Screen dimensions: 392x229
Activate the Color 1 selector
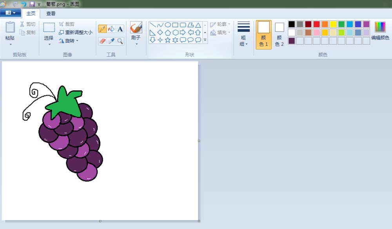(263, 34)
